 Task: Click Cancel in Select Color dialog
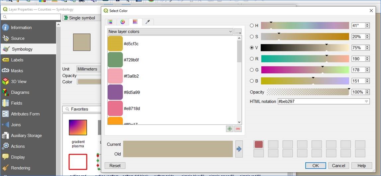click(x=338, y=166)
